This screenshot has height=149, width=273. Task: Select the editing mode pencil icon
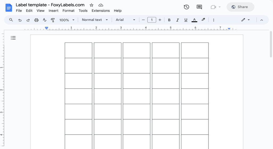pyautogui.click(x=243, y=20)
